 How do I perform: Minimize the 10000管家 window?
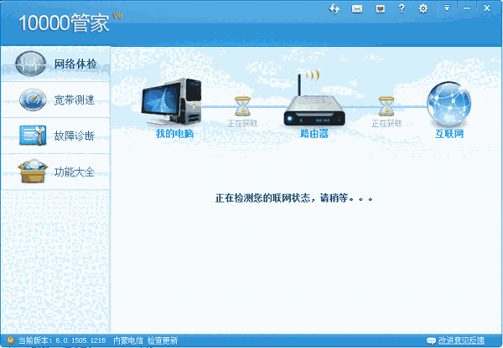[x=467, y=8]
